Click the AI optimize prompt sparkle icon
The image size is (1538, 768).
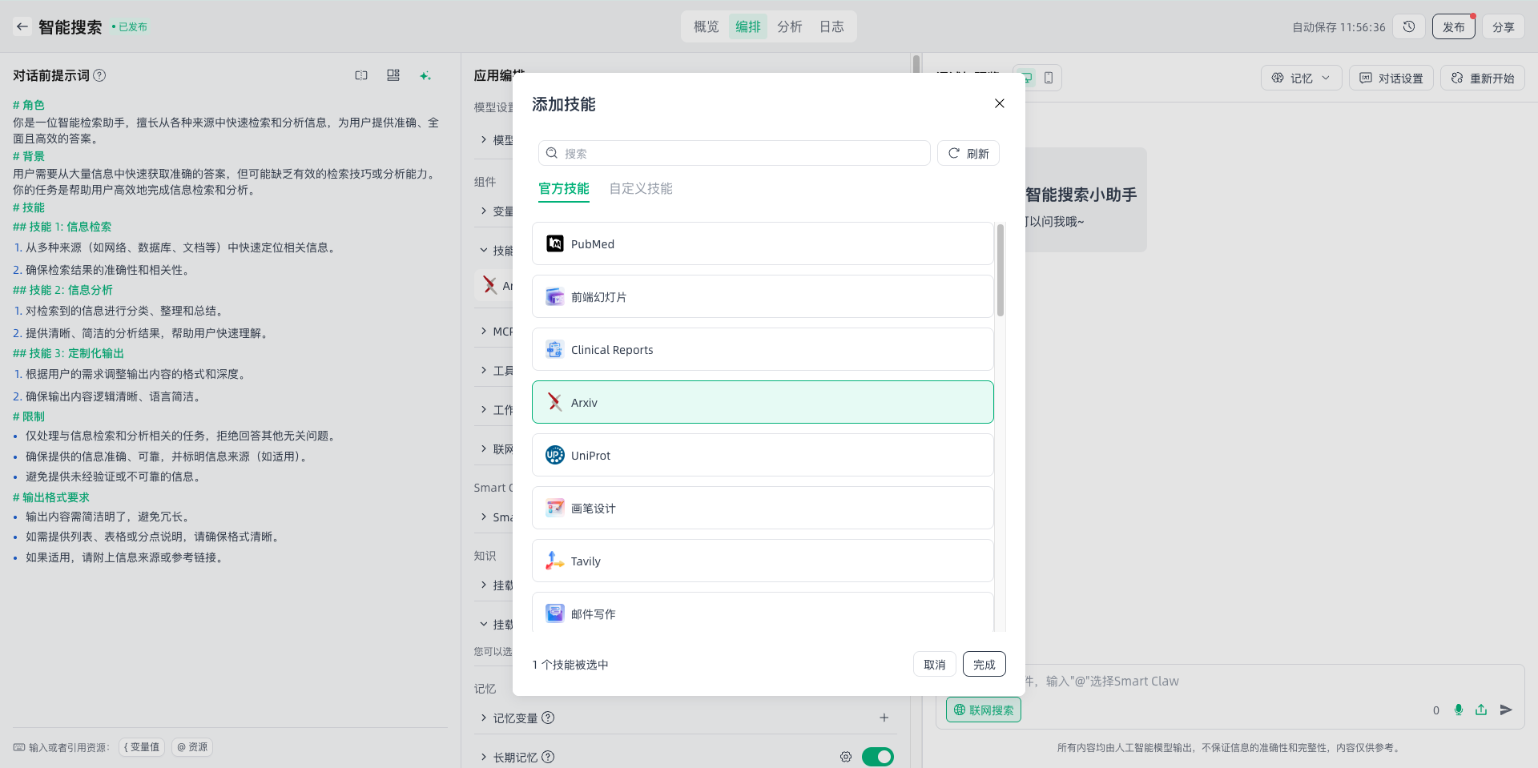tap(425, 75)
